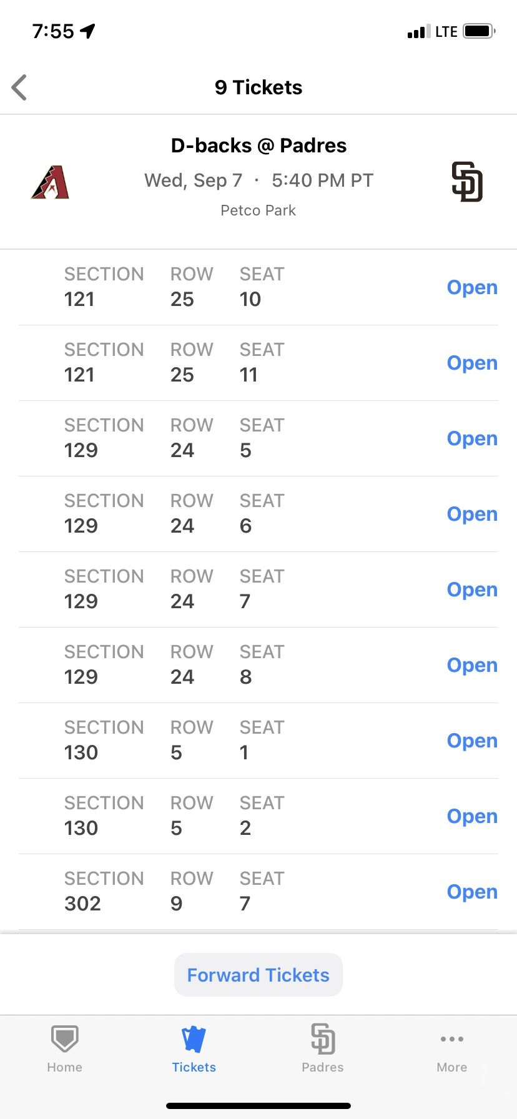Open ticket for Section 130 Seat 1

pyautogui.click(x=472, y=741)
